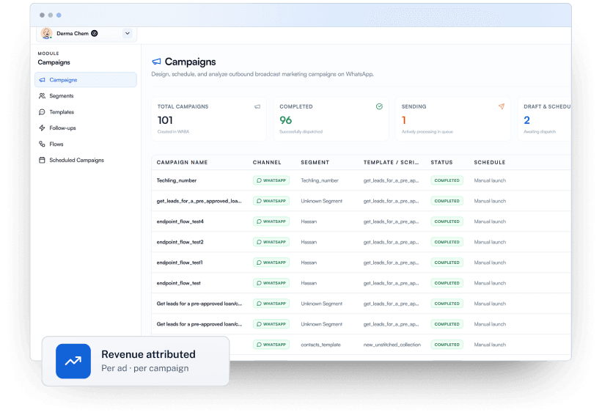Viewport: 602px width, 418px height.
Task: Select the Sending count 1
Action: (x=404, y=120)
